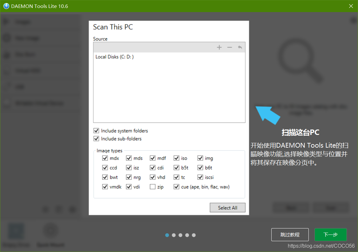Toggle Include sub-folders checkbox
358x252 pixels.
click(x=96, y=139)
